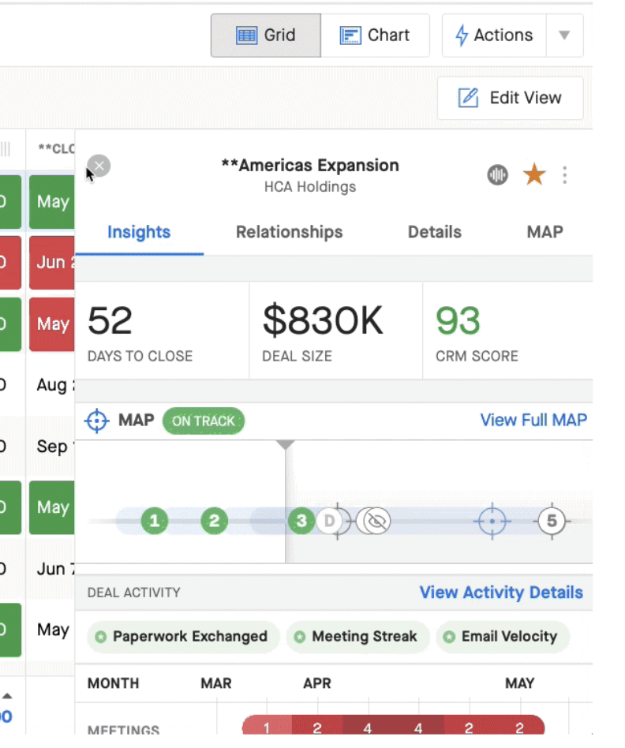Click the audio waveform icon

tap(497, 175)
